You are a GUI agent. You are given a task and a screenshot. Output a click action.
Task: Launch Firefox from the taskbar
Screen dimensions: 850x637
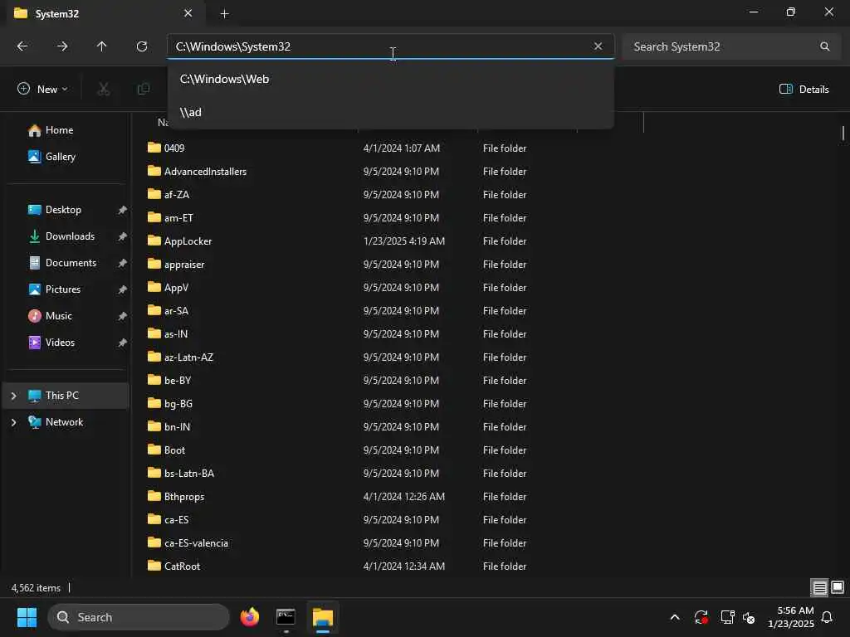250,617
